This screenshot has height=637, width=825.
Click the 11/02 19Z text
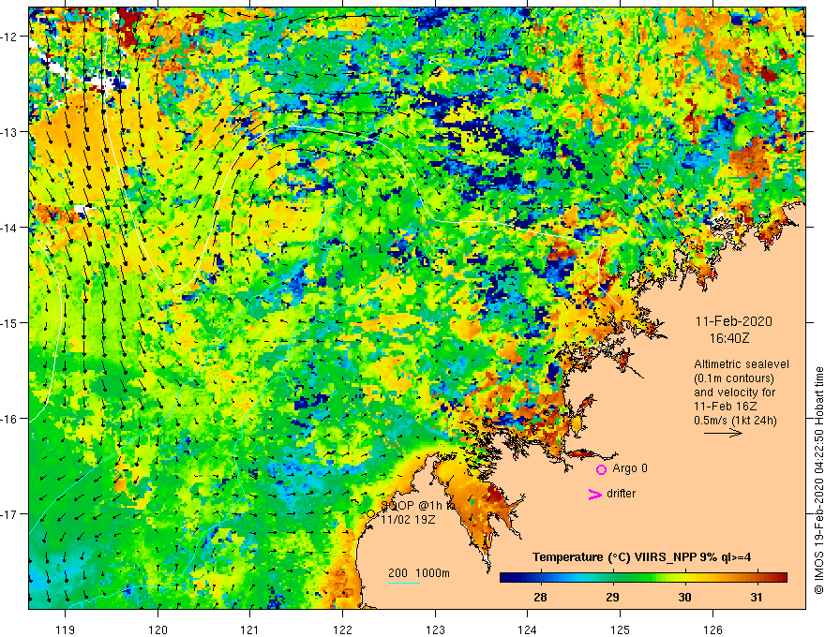point(409,519)
